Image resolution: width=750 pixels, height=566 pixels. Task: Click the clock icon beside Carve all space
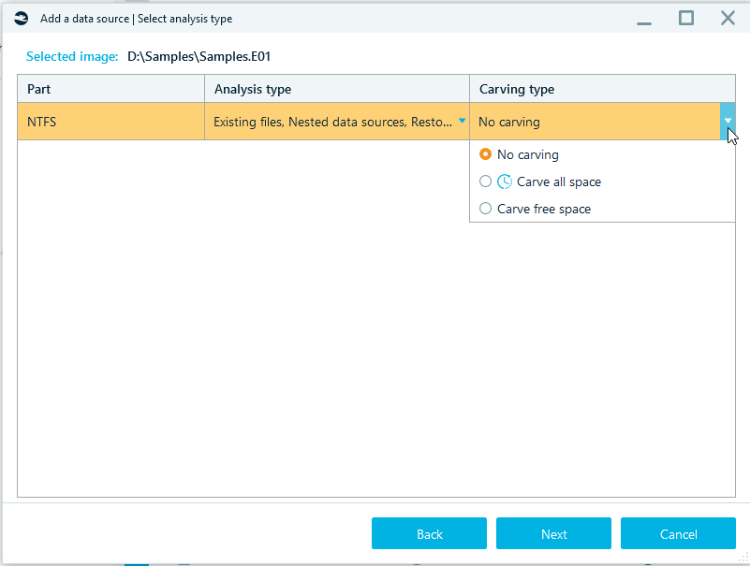click(504, 181)
